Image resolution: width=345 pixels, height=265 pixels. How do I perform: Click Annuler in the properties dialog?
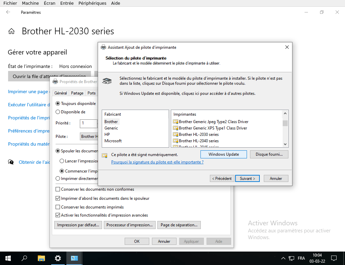[x=164, y=241]
